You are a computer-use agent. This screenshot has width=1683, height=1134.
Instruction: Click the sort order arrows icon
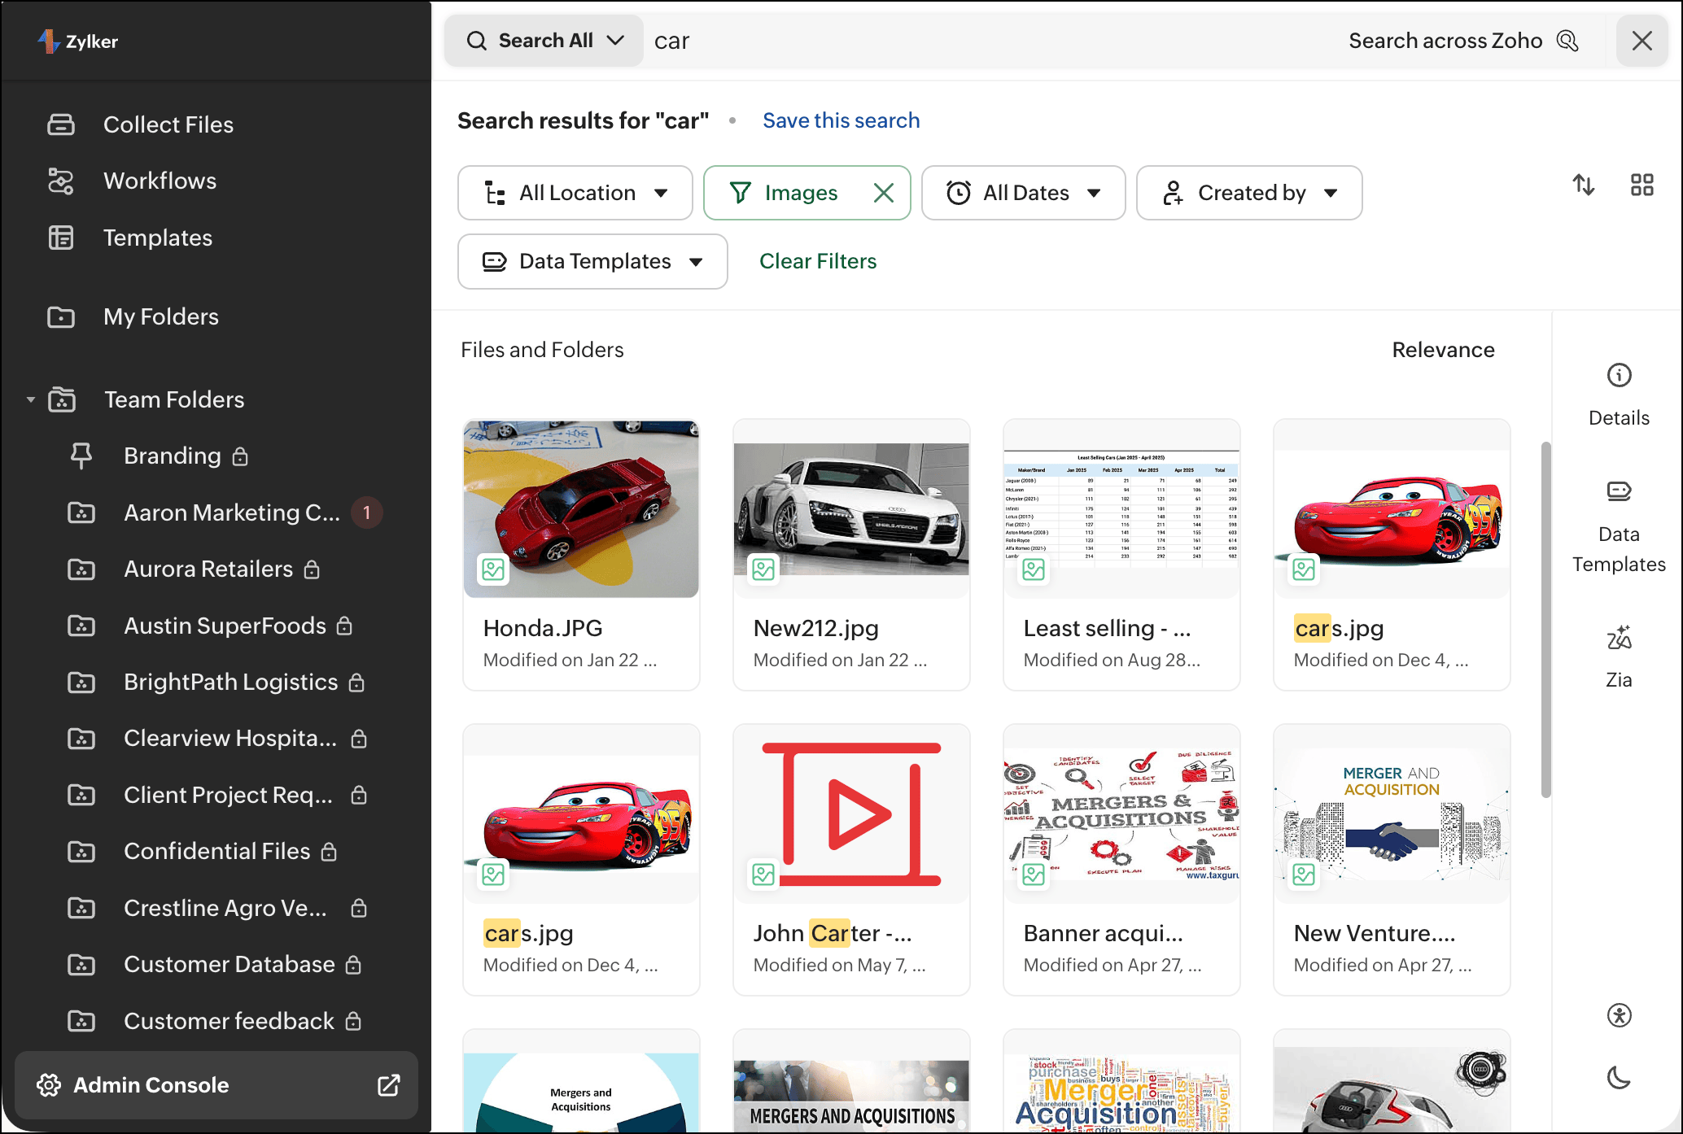[1584, 185]
